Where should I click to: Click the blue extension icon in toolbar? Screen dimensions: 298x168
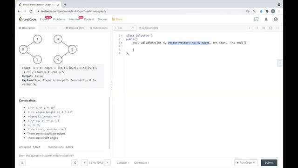pos(261,11)
